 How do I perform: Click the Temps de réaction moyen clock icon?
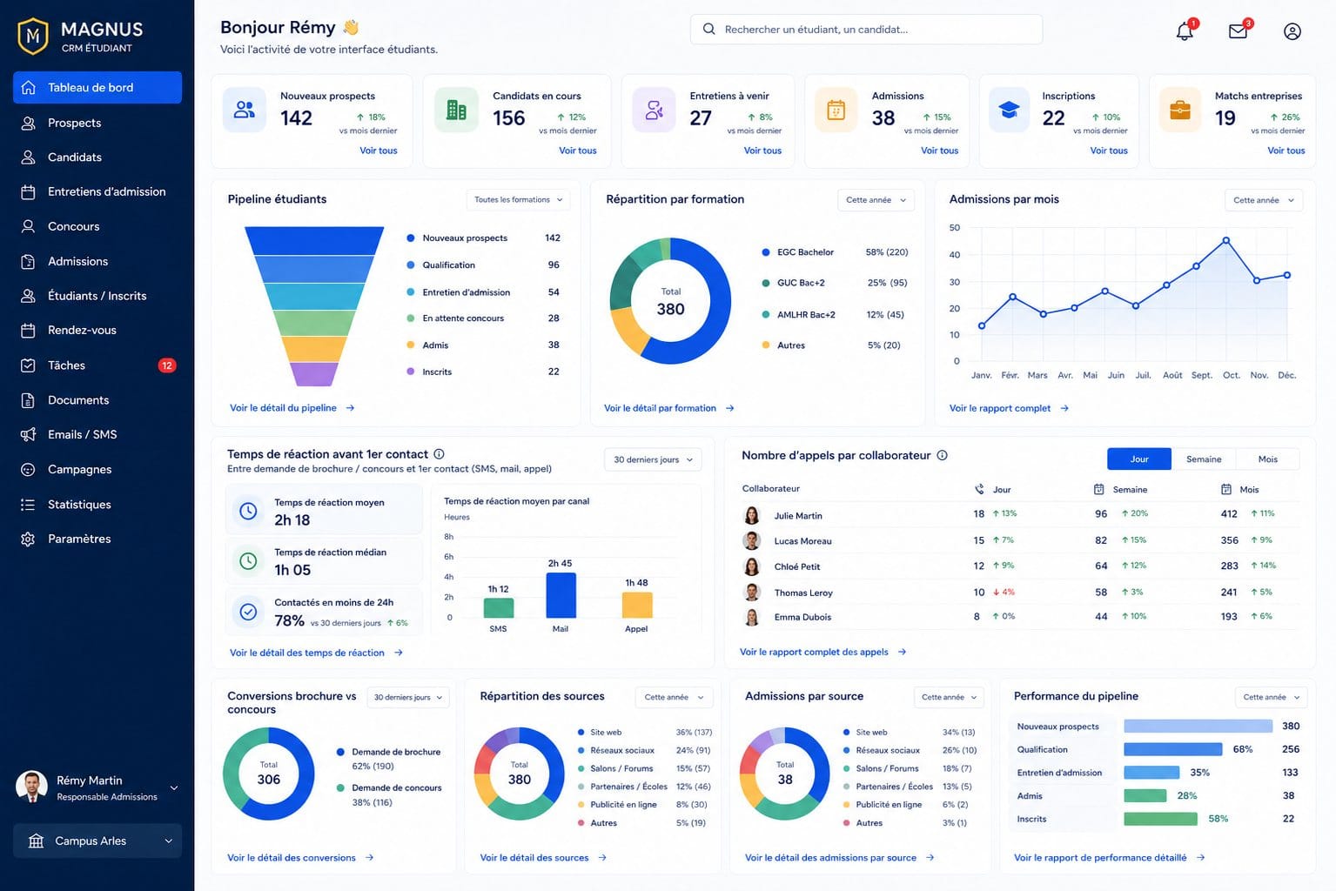pos(248,511)
